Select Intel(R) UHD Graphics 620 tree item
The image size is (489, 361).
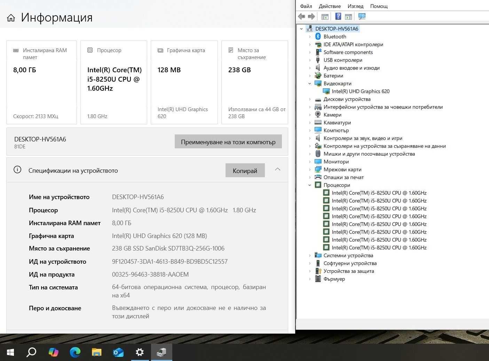(x=361, y=91)
